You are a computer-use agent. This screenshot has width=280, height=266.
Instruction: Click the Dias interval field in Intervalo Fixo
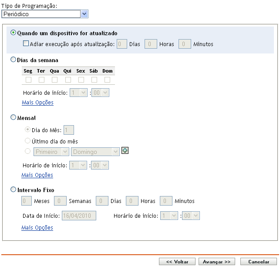coord(102,201)
